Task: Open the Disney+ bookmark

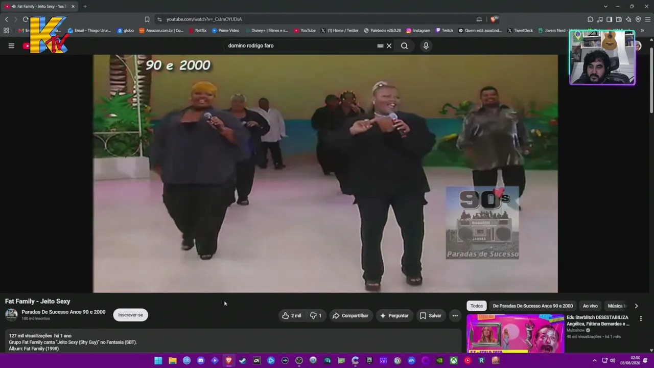Action: click(266, 31)
